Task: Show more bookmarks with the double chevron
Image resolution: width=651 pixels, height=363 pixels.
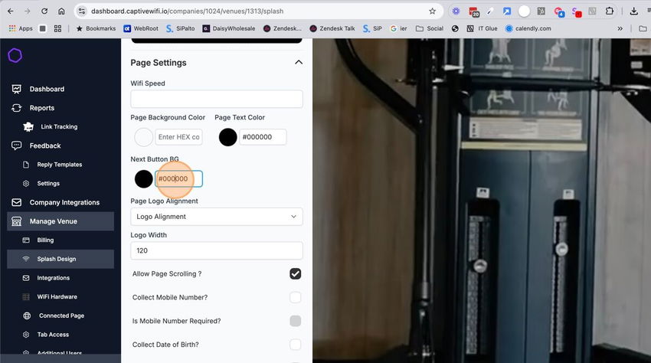Action: (x=620, y=28)
